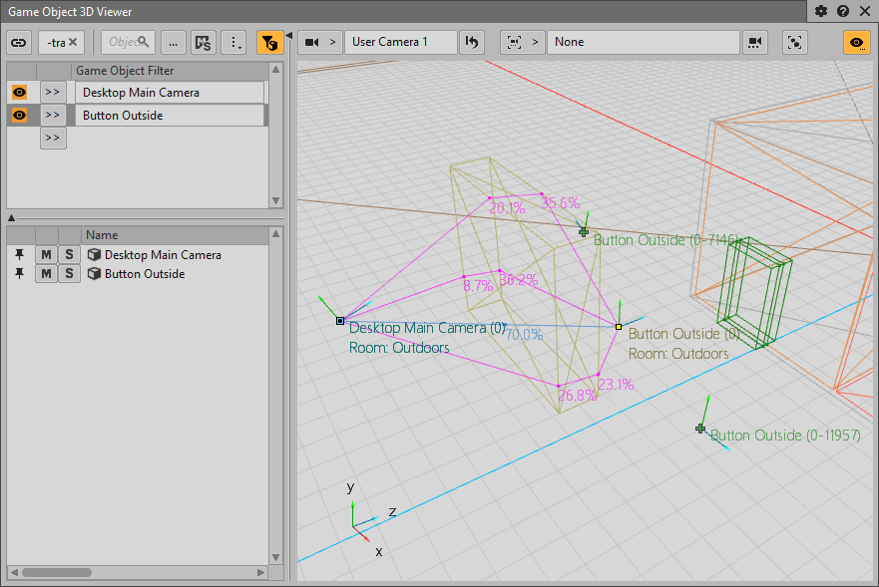Open the viewer settings gear icon
The width and height of the screenshot is (879, 587).
pyautogui.click(x=821, y=11)
